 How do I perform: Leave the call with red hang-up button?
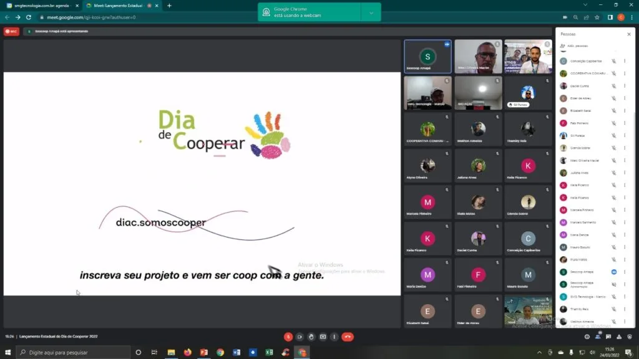point(348,337)
